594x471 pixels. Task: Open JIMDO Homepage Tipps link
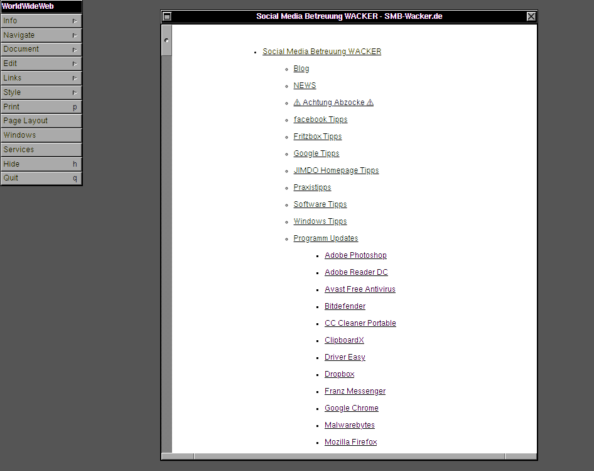click(x=336, y=170)
